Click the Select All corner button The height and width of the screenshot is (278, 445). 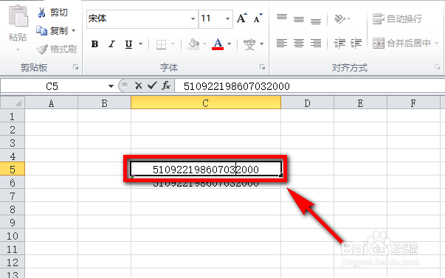tap(13, 102)
